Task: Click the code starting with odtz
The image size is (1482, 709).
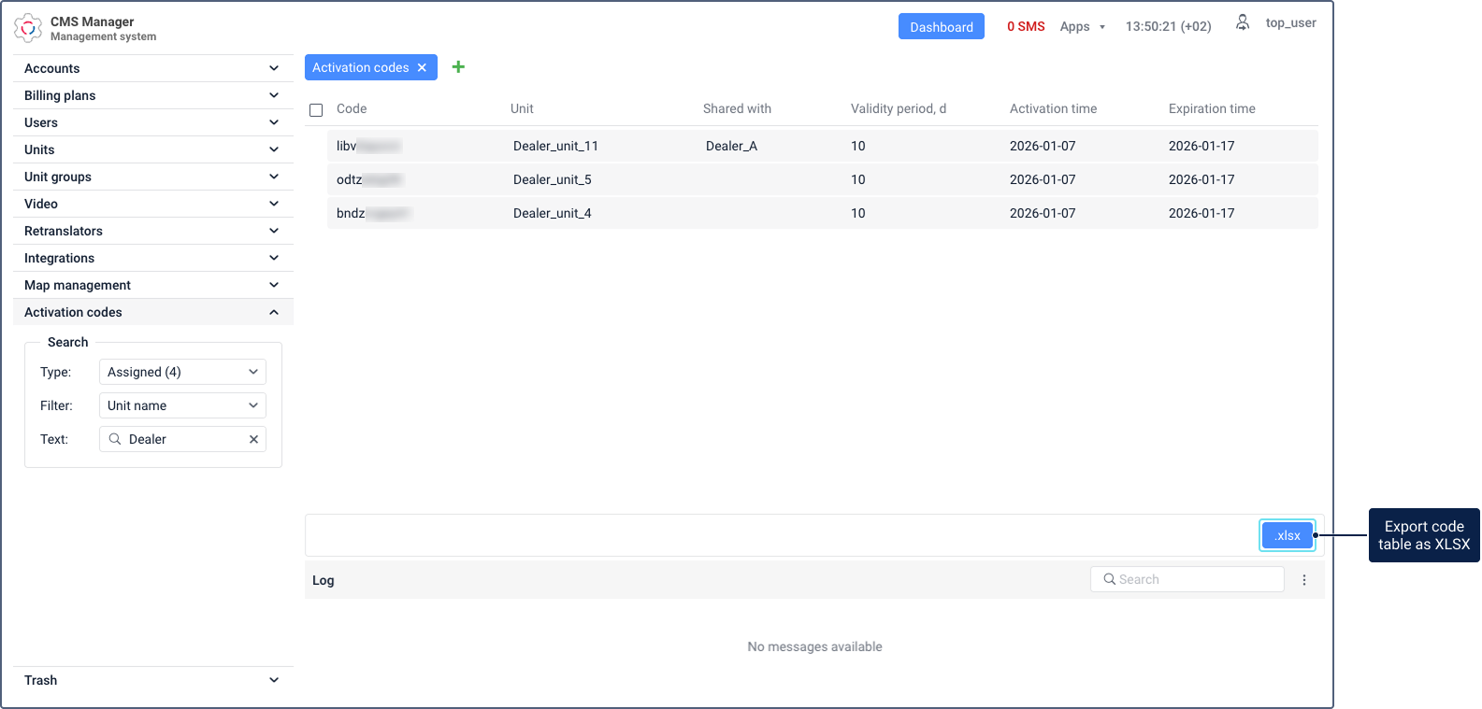Action: coord(368,179)
